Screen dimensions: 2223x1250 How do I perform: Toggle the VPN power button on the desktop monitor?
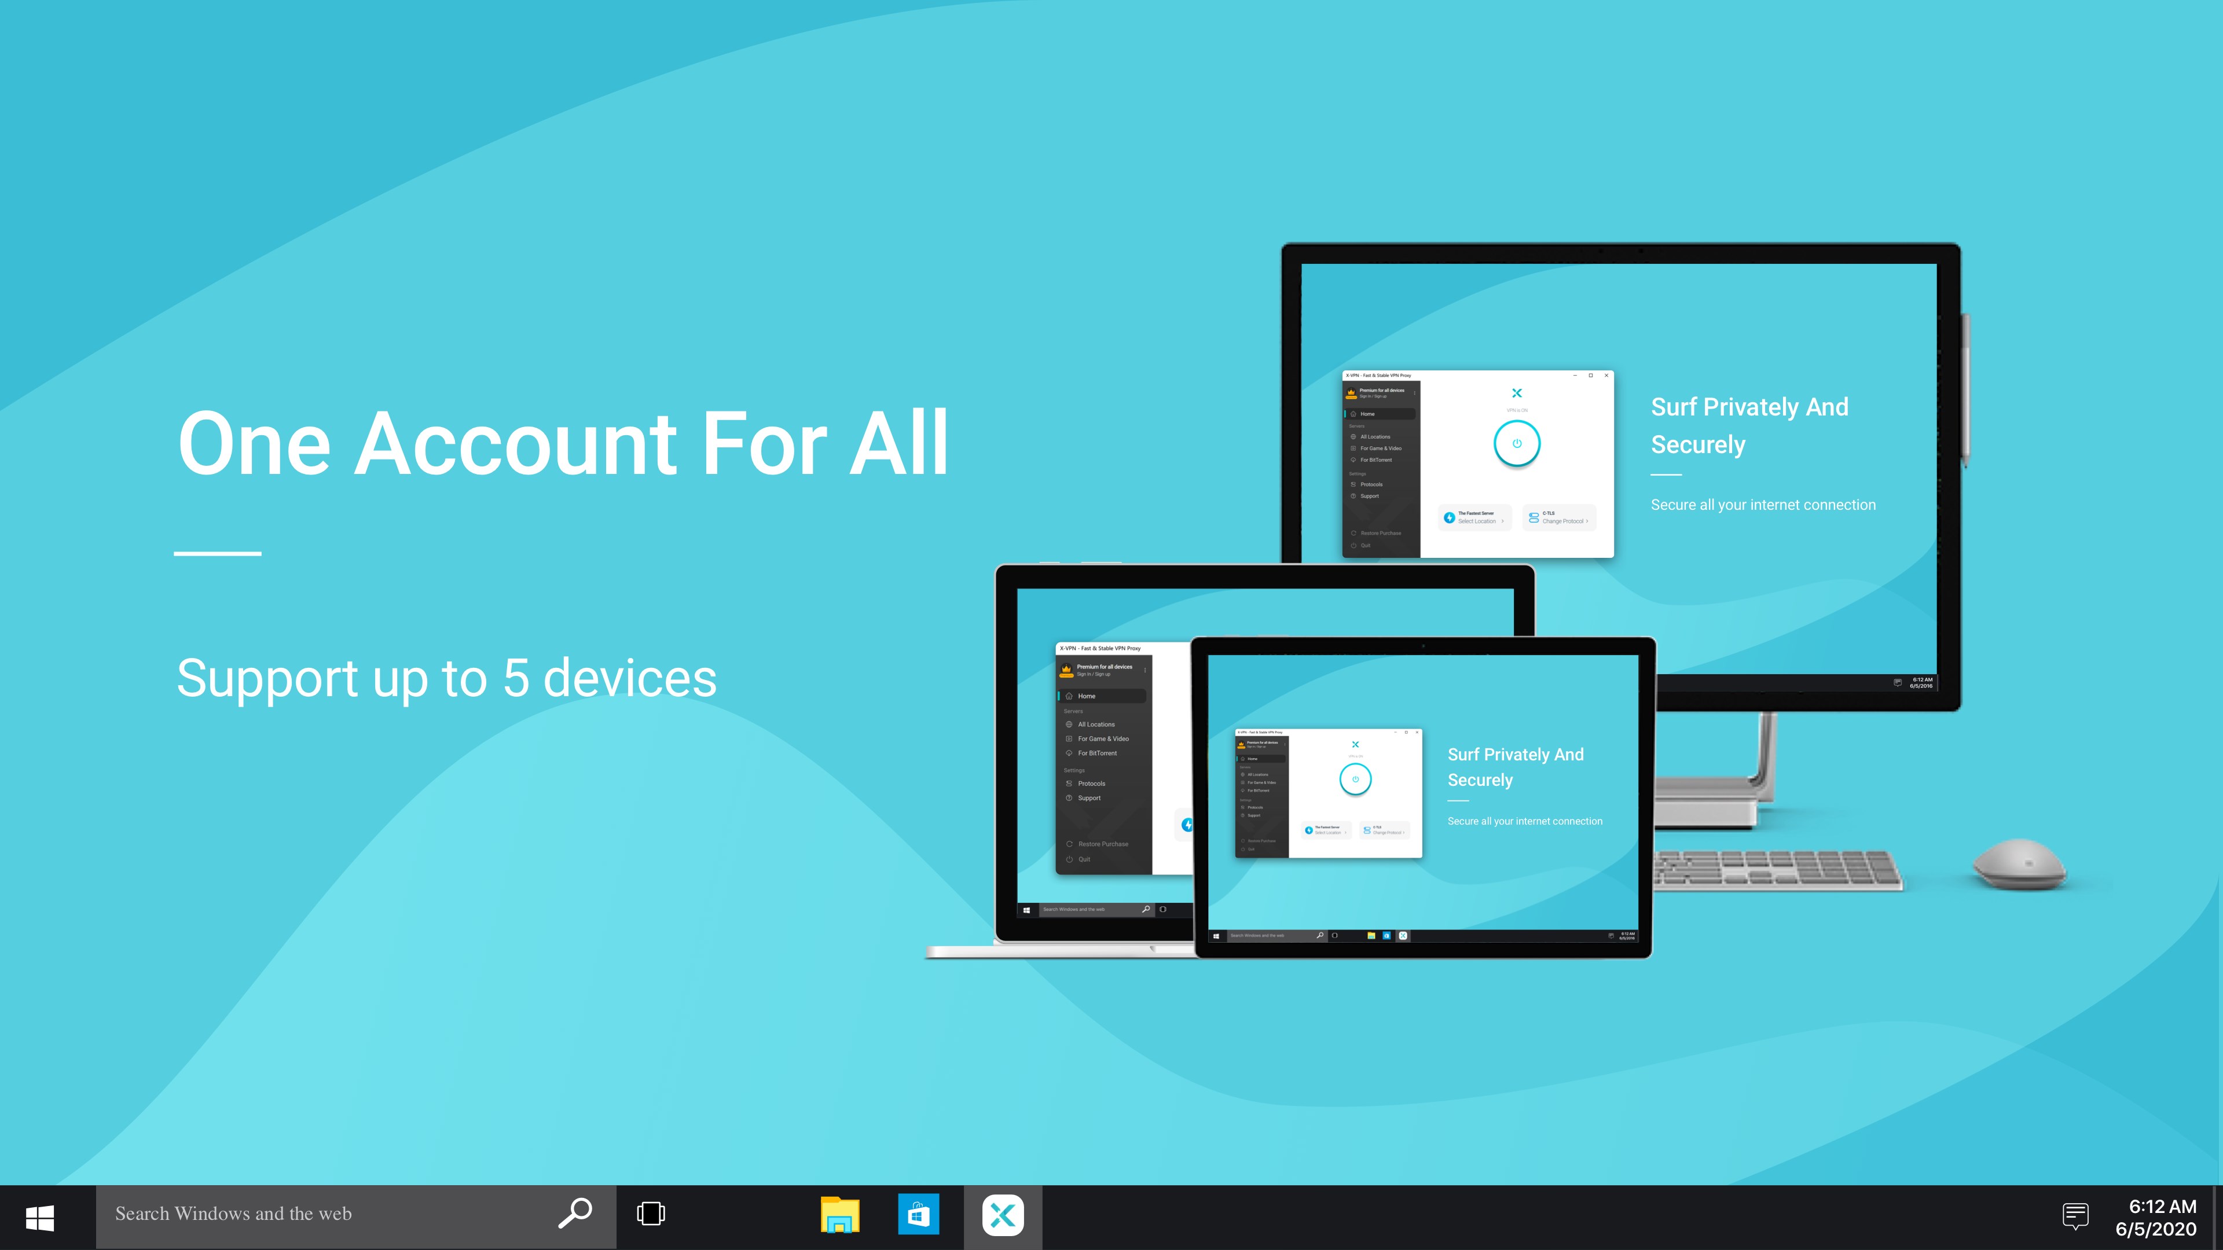pyautogui.click(x=1516, y=443)
